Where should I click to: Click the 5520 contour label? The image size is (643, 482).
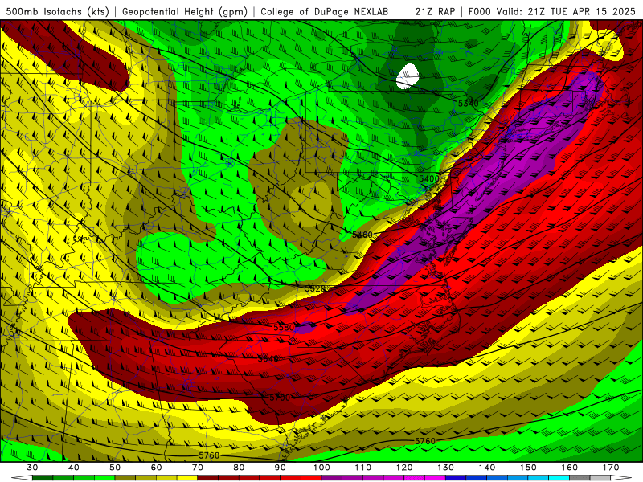[x=315, y=288]
